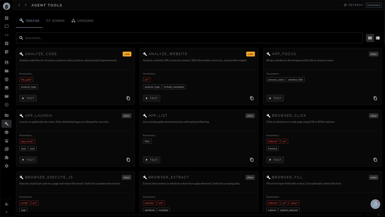The height and width of the screenshot is (217, 385).
Task: Open the puzzle piece plugins icon
Action: (x=6, y=158)
